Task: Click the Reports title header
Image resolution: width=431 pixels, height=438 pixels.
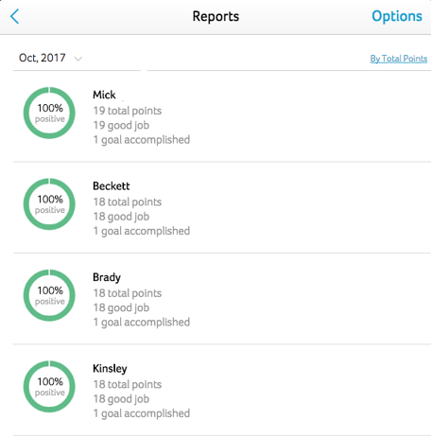Action: pos(215,16)
